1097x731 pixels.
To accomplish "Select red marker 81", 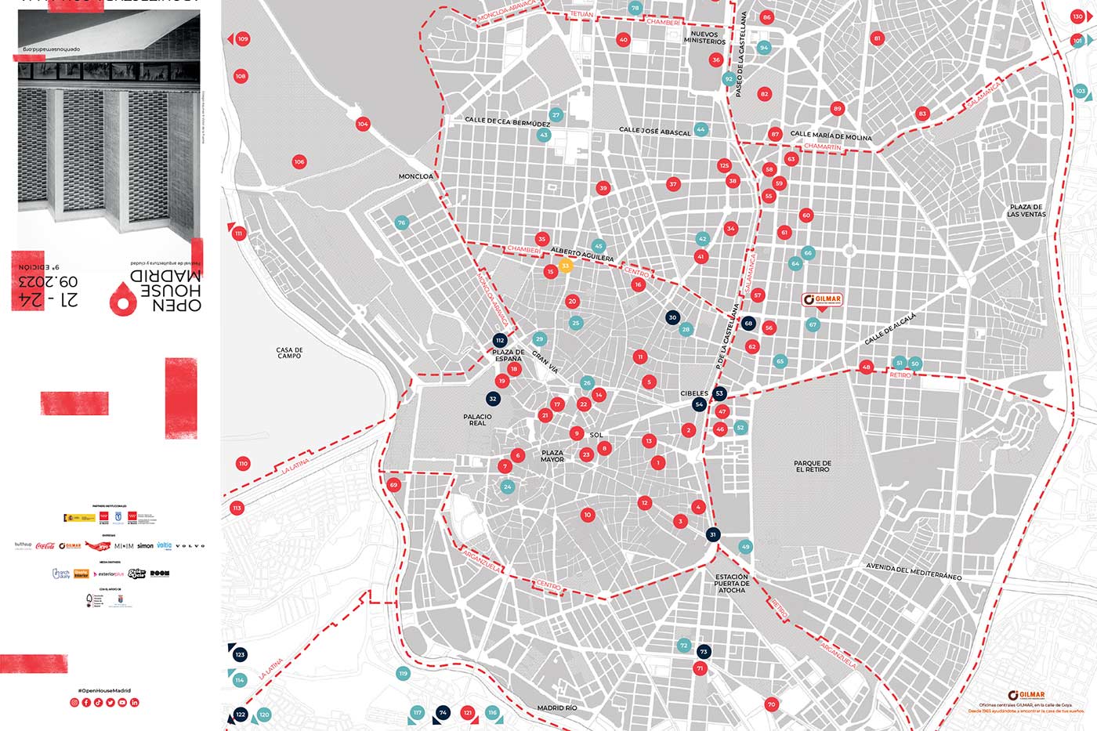I will tap(877, 38).
